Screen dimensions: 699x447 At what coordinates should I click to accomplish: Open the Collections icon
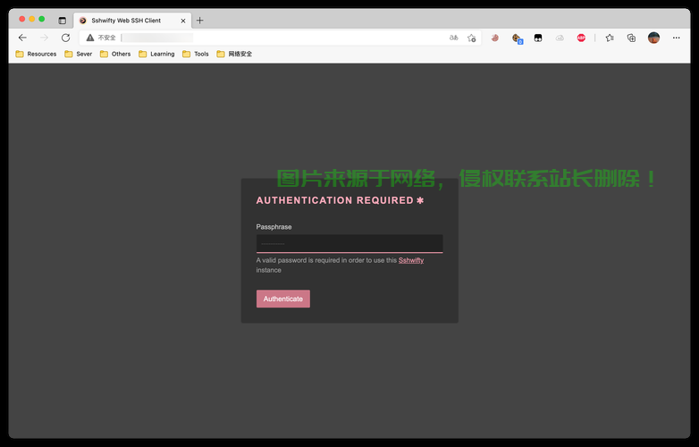coord(631,38)
